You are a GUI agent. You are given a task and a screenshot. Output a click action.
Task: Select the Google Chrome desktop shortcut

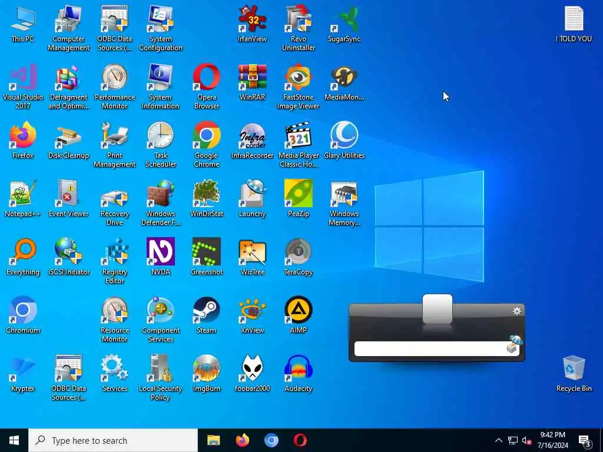(x=207, y=145)
